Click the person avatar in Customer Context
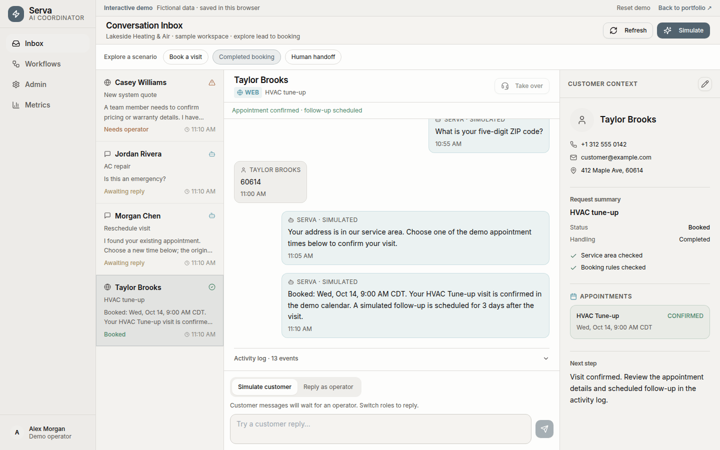720x450 pixels. point(582,120)
